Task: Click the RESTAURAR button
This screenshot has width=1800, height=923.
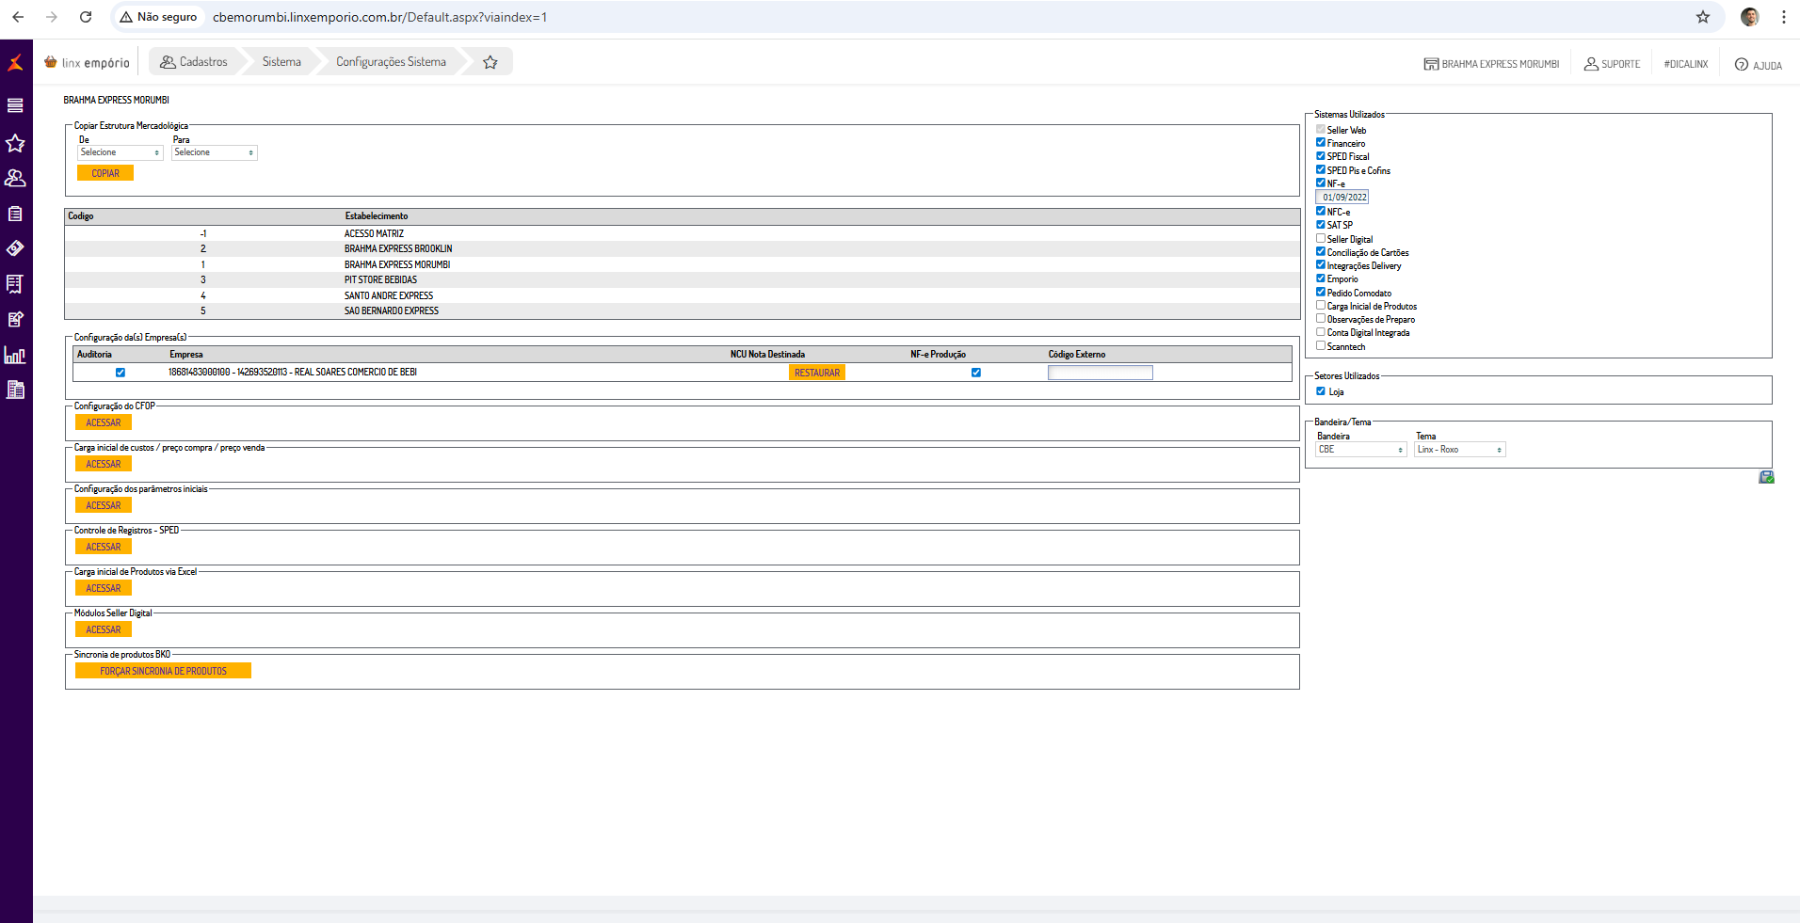Action: [817, 373]
